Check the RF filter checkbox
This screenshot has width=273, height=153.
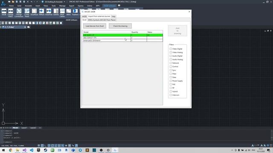coord(171,88)
